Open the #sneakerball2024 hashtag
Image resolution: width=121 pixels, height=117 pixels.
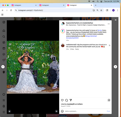(72, 38)
